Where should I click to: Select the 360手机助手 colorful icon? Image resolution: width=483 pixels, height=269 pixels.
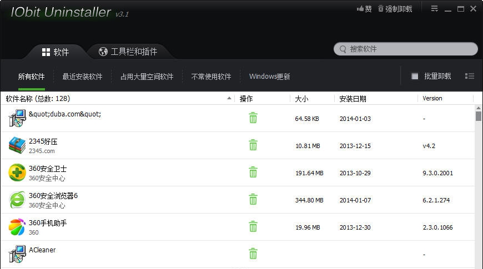(17, 227)
